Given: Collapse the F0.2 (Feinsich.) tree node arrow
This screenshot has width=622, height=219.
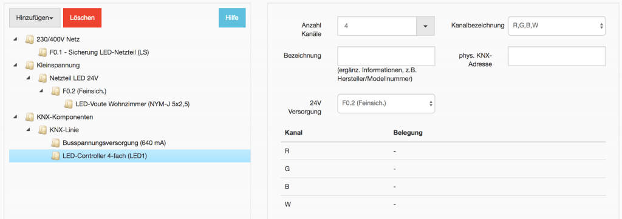Looking at the screenshot, I should pyautogui.click(x=41, y=91).
